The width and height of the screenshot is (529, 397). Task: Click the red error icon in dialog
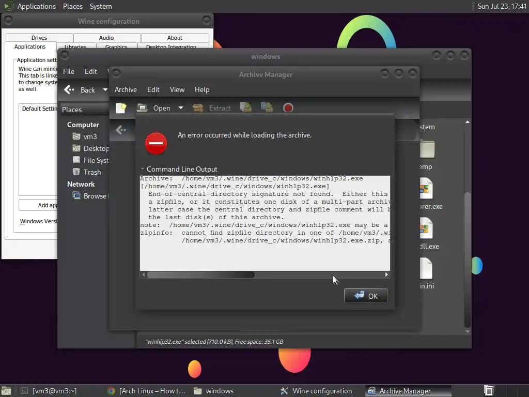(x=156, y=143)
